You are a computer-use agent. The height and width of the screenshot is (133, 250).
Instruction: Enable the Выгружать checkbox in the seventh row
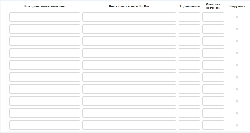point(237,89)
